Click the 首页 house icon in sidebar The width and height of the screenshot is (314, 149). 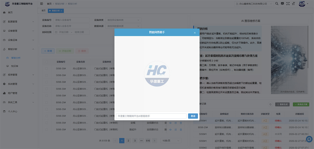point(4,13)
